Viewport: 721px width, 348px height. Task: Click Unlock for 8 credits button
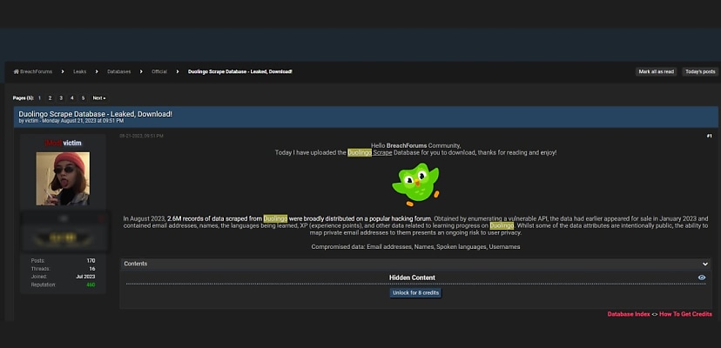[x=415, y=293]
